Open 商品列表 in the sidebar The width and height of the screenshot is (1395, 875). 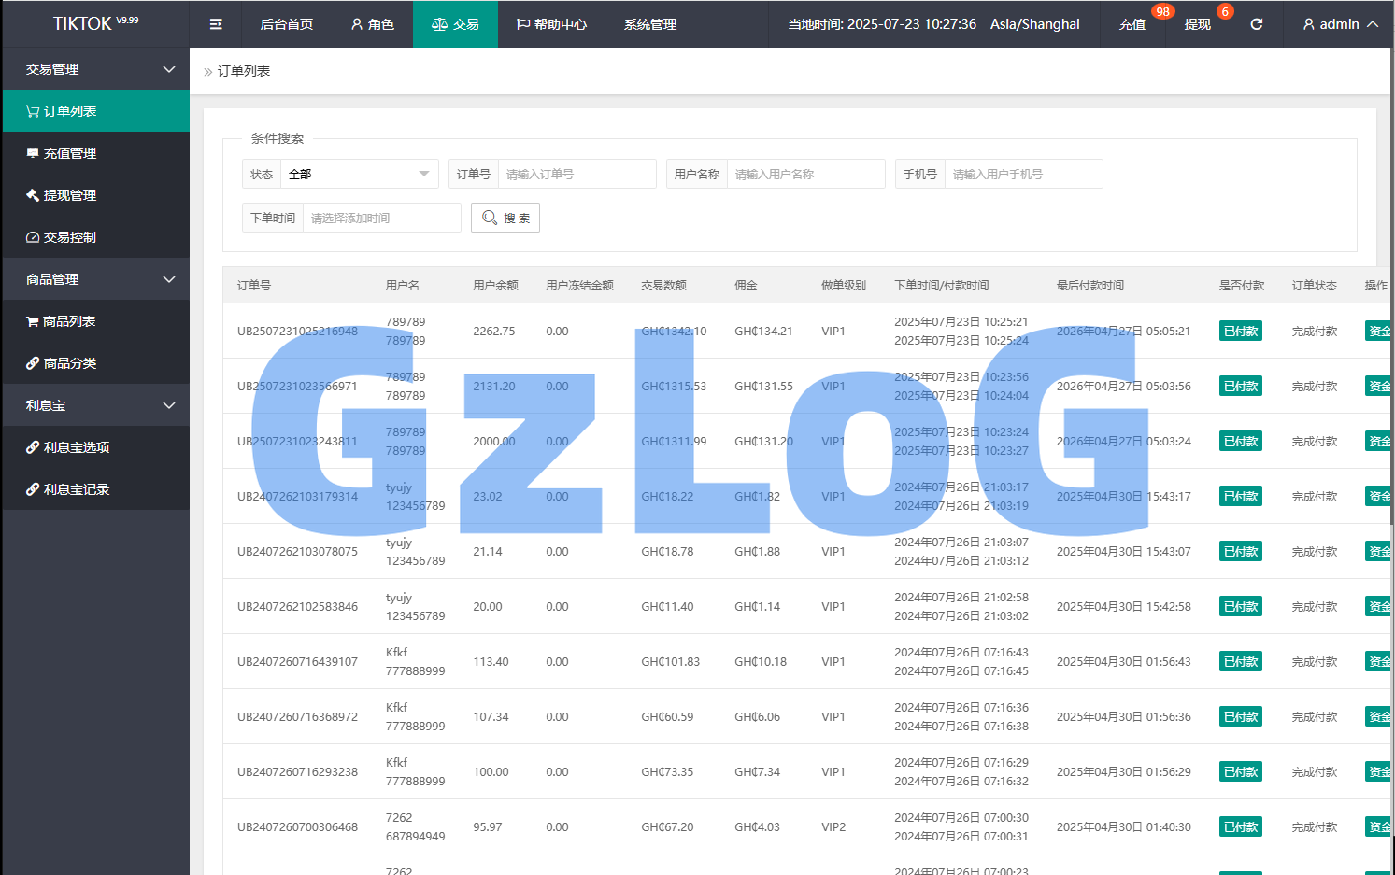tap(95, 321)
